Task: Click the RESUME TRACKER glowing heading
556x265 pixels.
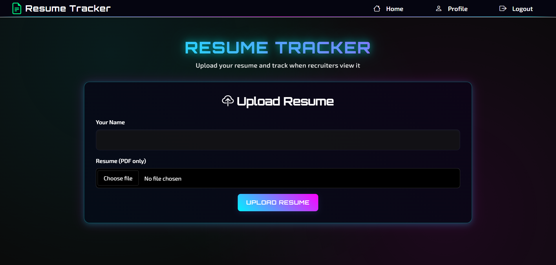Action: pyautogui.click(x=278, y=47)
